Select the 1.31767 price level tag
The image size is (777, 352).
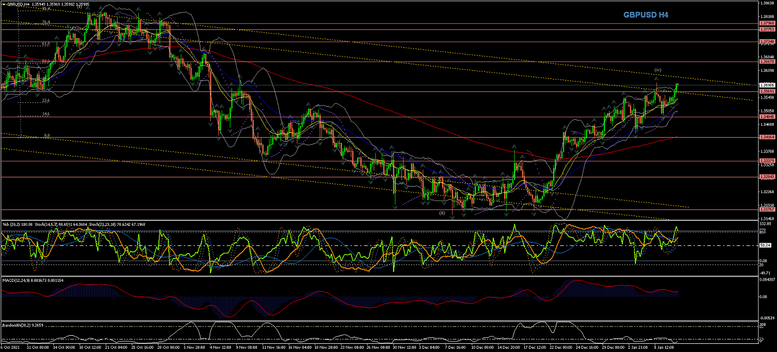pos(767,209)
